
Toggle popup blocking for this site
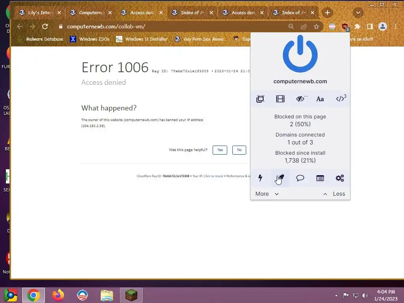point(260,99)
